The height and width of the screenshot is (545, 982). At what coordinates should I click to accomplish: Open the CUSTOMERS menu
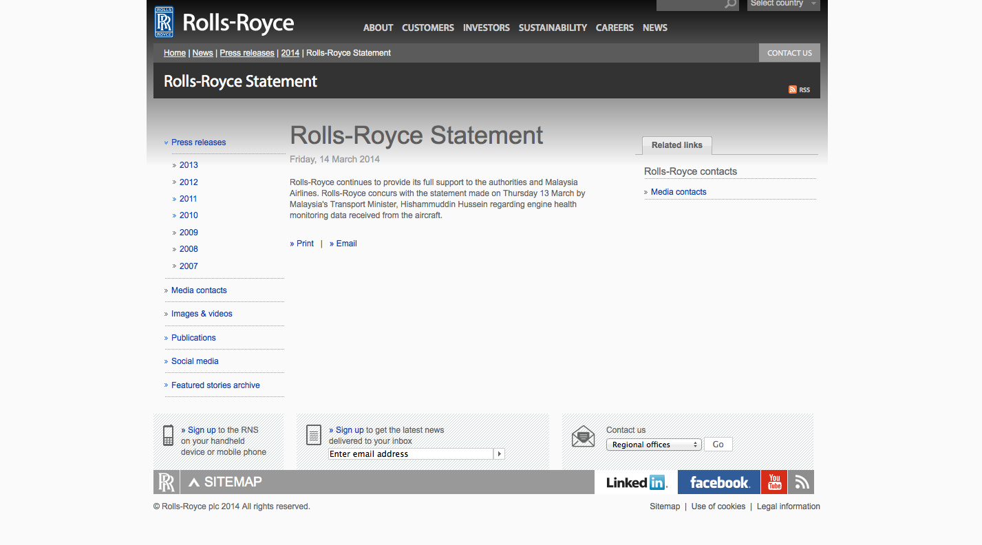tap(428, 28)
